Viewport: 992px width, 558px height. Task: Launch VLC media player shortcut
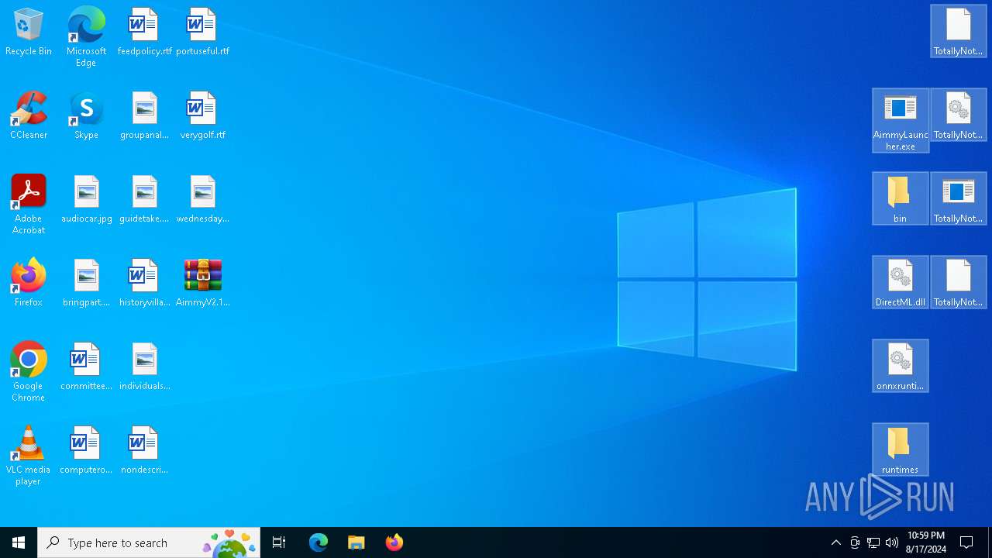pos(29,456)
